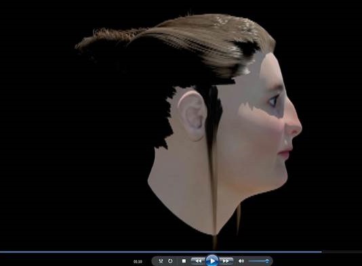Turn on shuffle with the crossed-arrows icon

[x=161, y=261]
